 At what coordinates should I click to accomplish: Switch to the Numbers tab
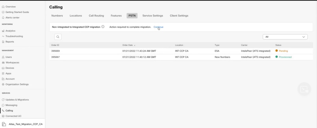(x=57, y=15)
